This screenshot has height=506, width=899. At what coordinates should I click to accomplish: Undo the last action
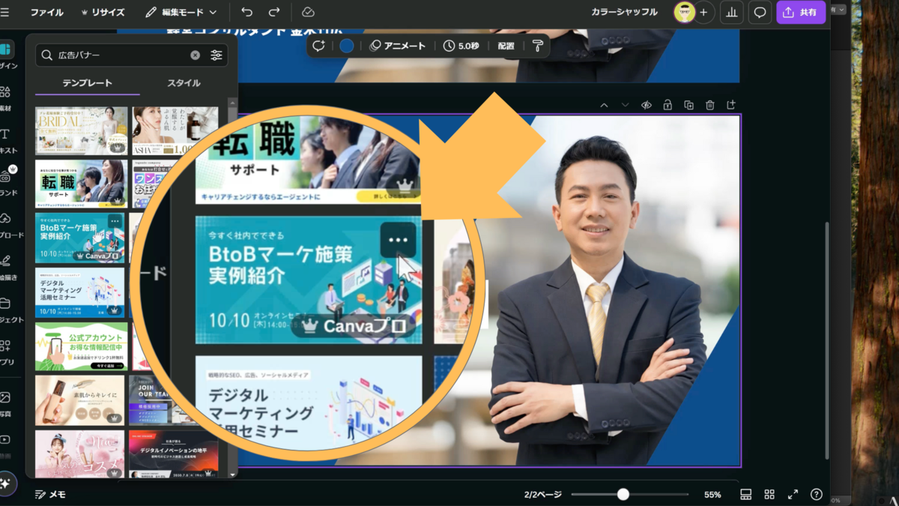click(x=247, y=13)
